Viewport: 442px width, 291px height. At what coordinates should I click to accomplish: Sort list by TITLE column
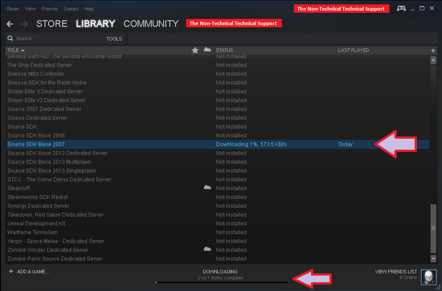(x=16, y=50)
